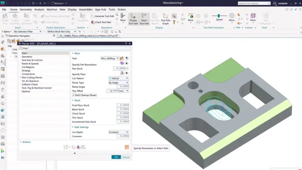302x170 pixels.
Task: Toggle Display Tool Path
Action: [133, 19]
